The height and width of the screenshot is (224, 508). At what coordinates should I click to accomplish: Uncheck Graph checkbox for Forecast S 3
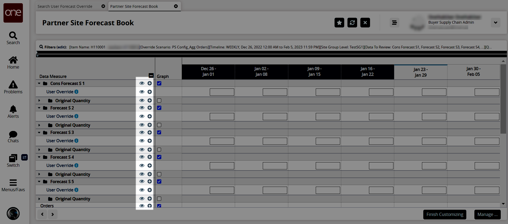[x=159, y=132]
